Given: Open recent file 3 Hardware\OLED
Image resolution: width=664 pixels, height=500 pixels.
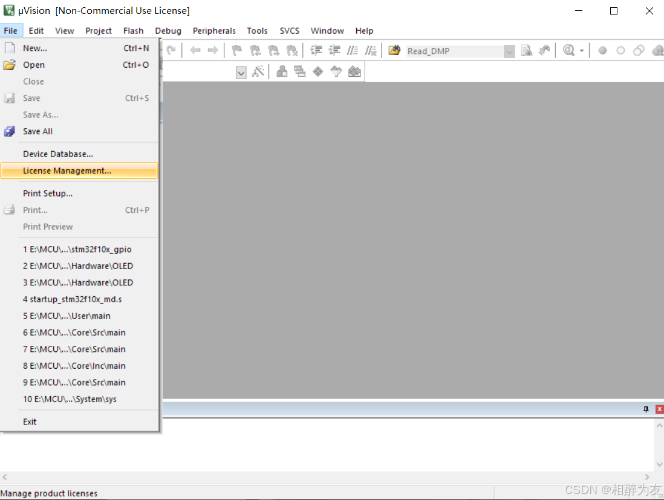Looking at the screenshot, I should click(x=80, y=282).
